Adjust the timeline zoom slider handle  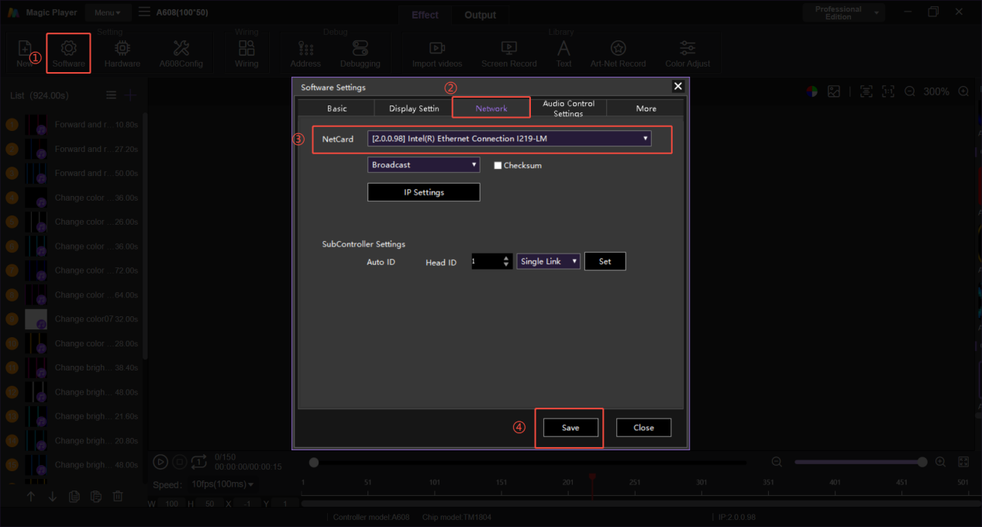(922, 462)
